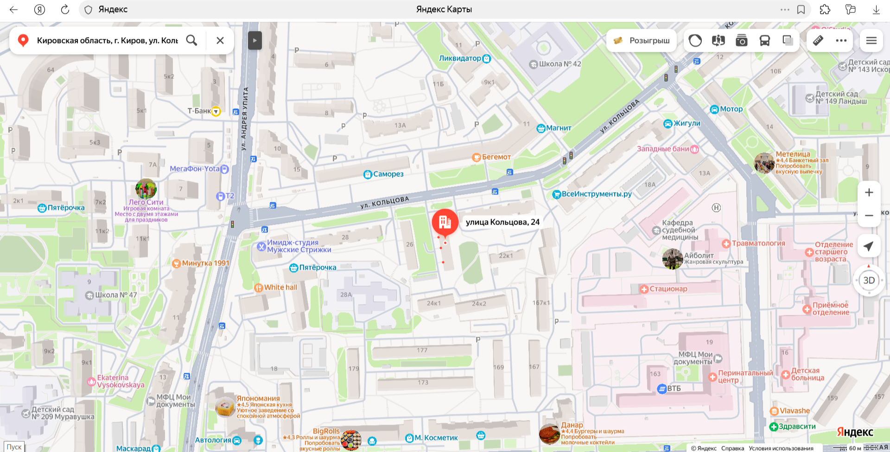Expand the collapsed side panel arrow
This screenshot has height=452, width=890.
pyautogui.click(x=255, y=40)
